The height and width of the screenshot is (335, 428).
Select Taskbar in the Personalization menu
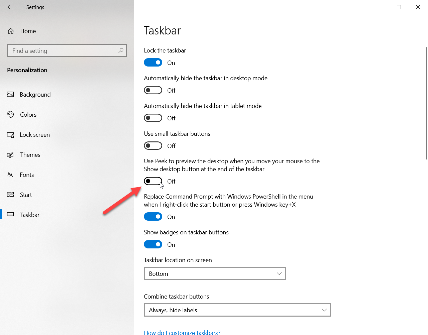pos(30,215)
